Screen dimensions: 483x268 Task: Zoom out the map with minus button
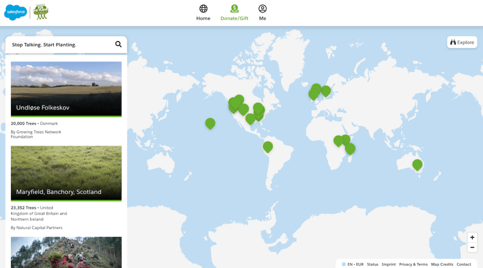coord(472,248)
